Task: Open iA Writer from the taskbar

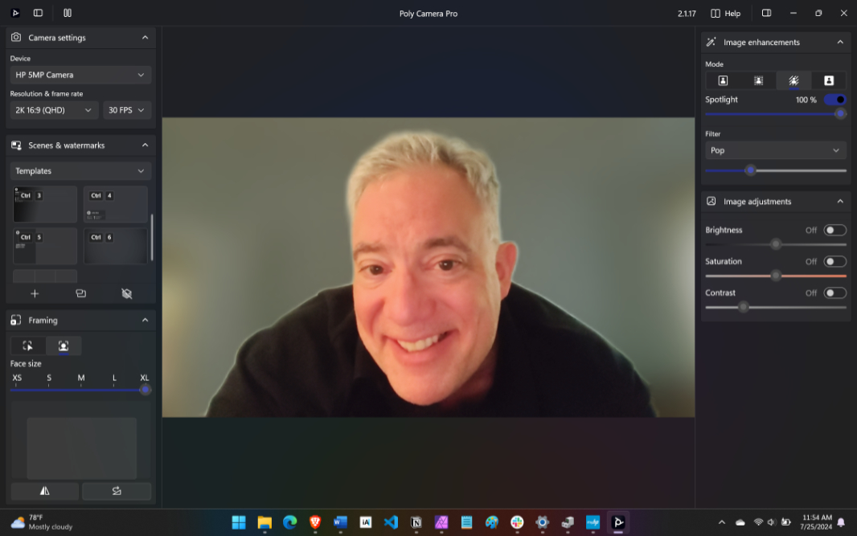Action: coord(366,522)
